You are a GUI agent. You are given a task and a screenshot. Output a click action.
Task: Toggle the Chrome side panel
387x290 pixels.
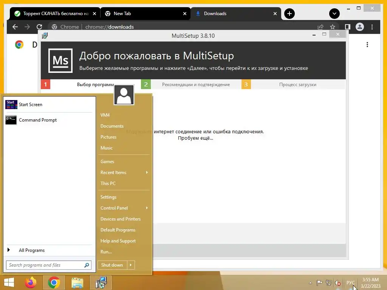coord(348,27)
